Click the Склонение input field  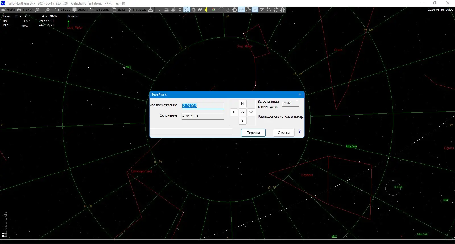[202, 116]
